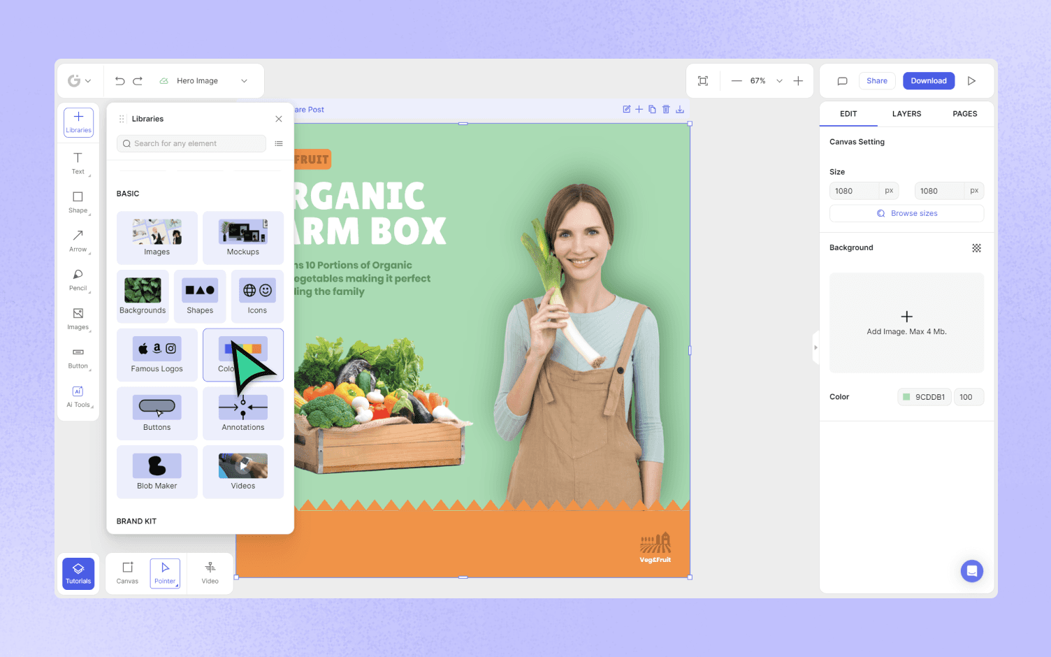Select the Arrow tool
This screenshot has height=657, width=1051.
coord(78,240)
